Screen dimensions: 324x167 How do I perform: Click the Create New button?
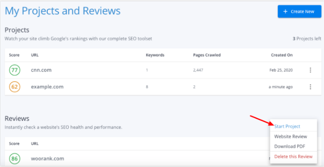(299, 11)
